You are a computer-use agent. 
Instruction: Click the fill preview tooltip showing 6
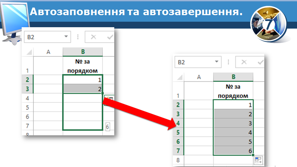(107, 127)
